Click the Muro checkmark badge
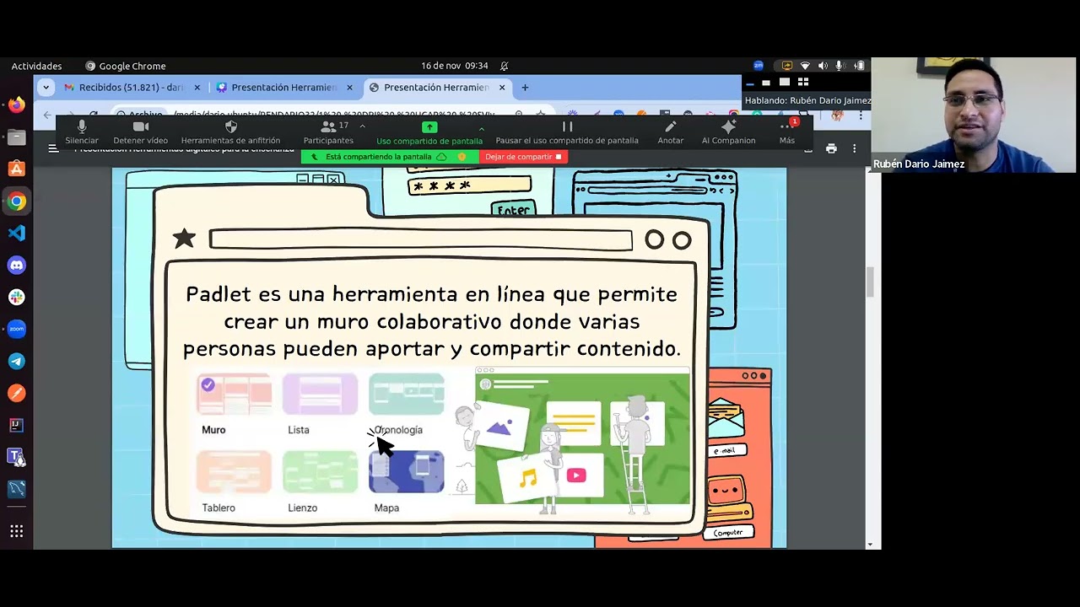1080x607 pixels. coord(208,384)
